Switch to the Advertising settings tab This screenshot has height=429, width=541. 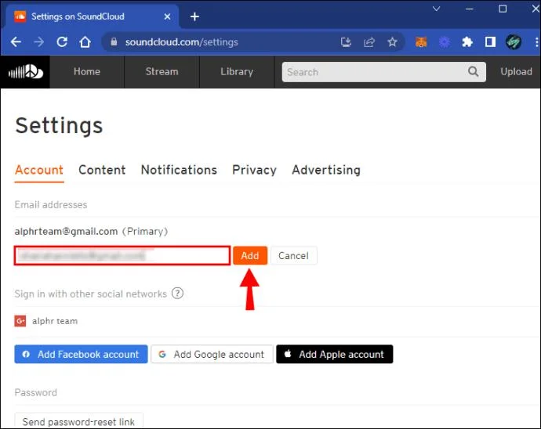pyautogui.click(x=326, y=170)
